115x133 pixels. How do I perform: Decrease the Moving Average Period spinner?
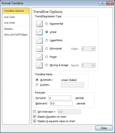(93, 66)
